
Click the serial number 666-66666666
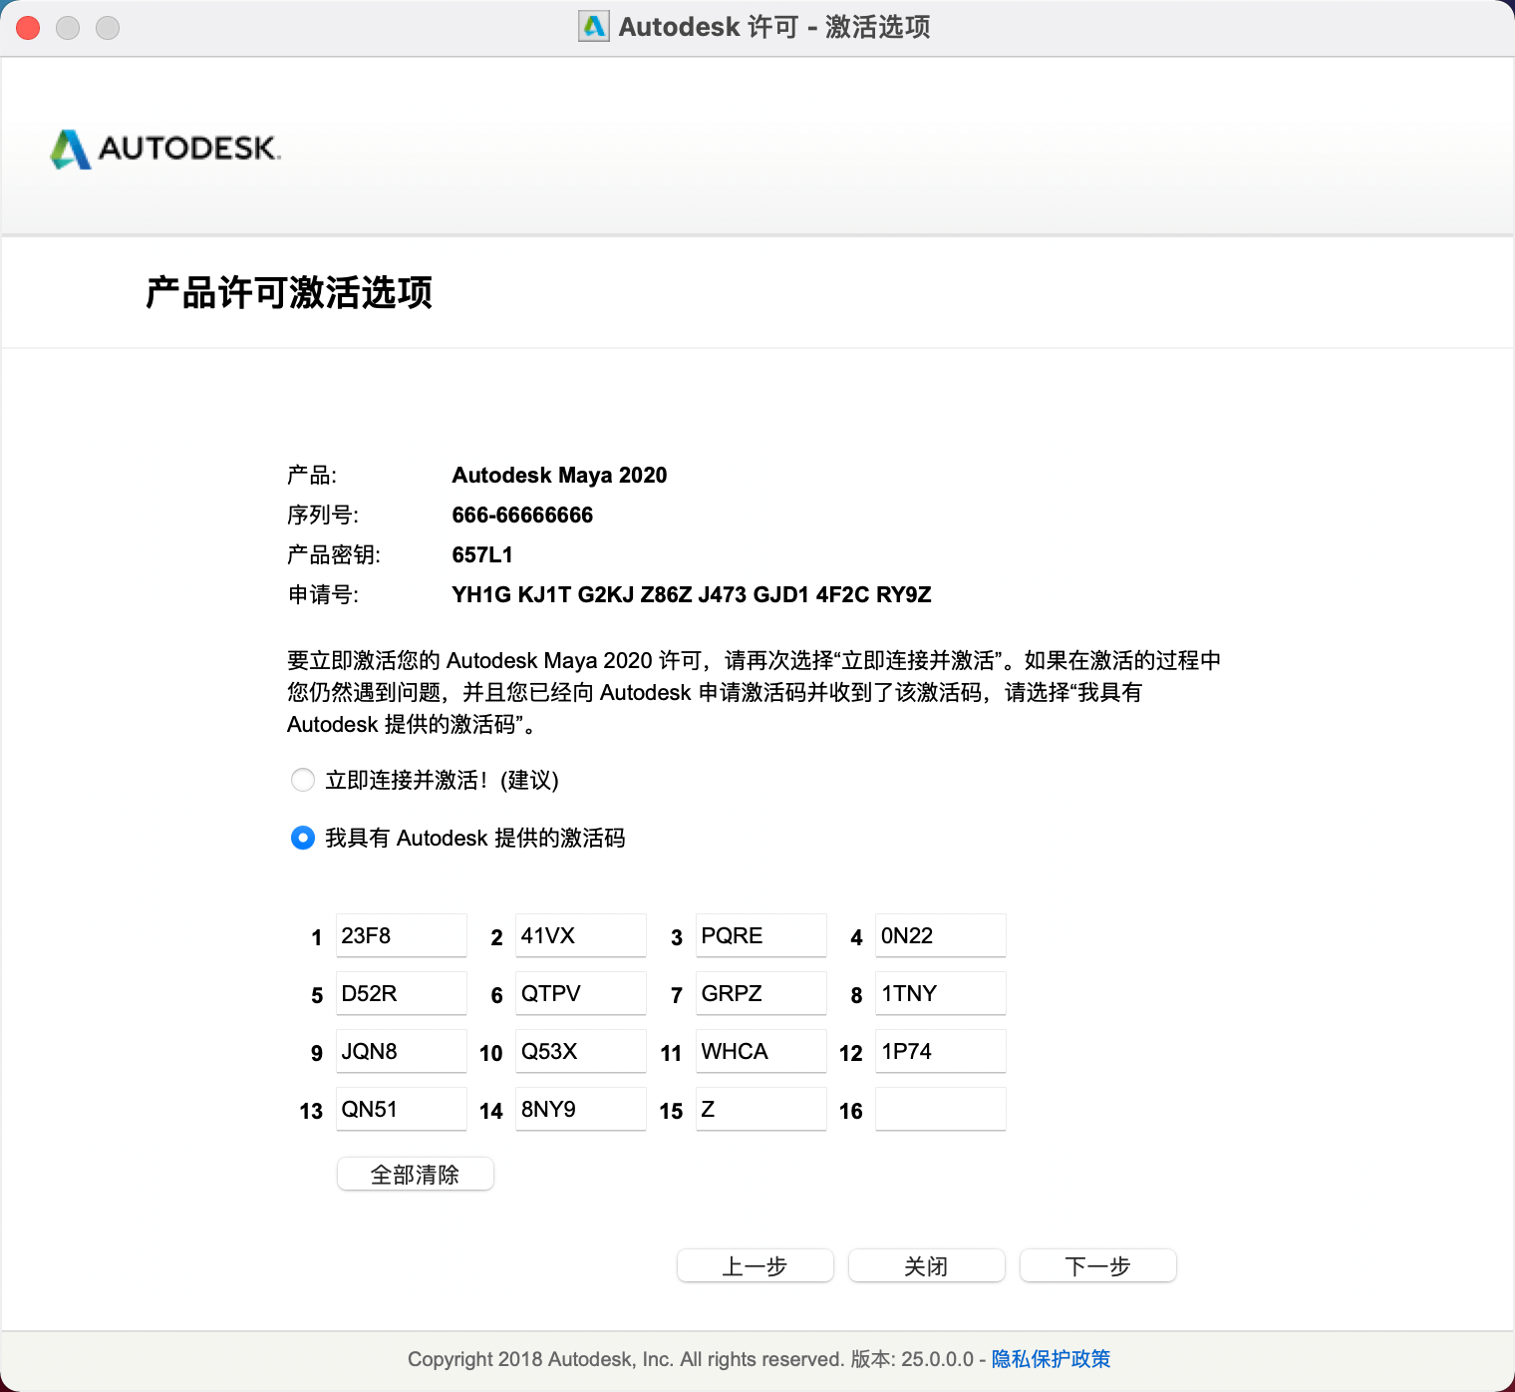(522, 516)
